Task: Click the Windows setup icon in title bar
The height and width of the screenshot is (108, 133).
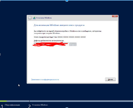Action: click(x=34, y=18)
